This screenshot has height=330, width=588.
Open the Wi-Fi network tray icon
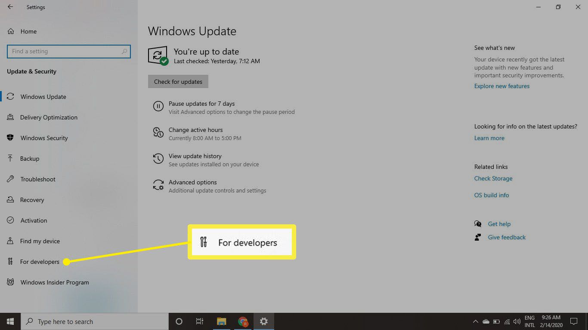click(x=507, y=321)
